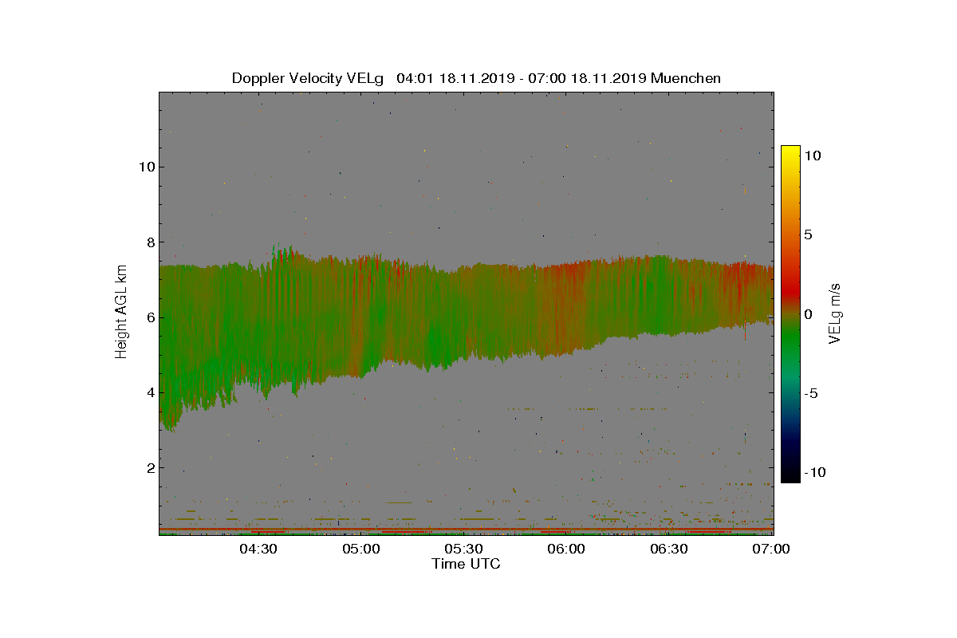Click the "VELg m/s" colorbar label
Image resolution: width=957 pixels, height=638 pixels.
pyautogui.click(x=835, y=313)
